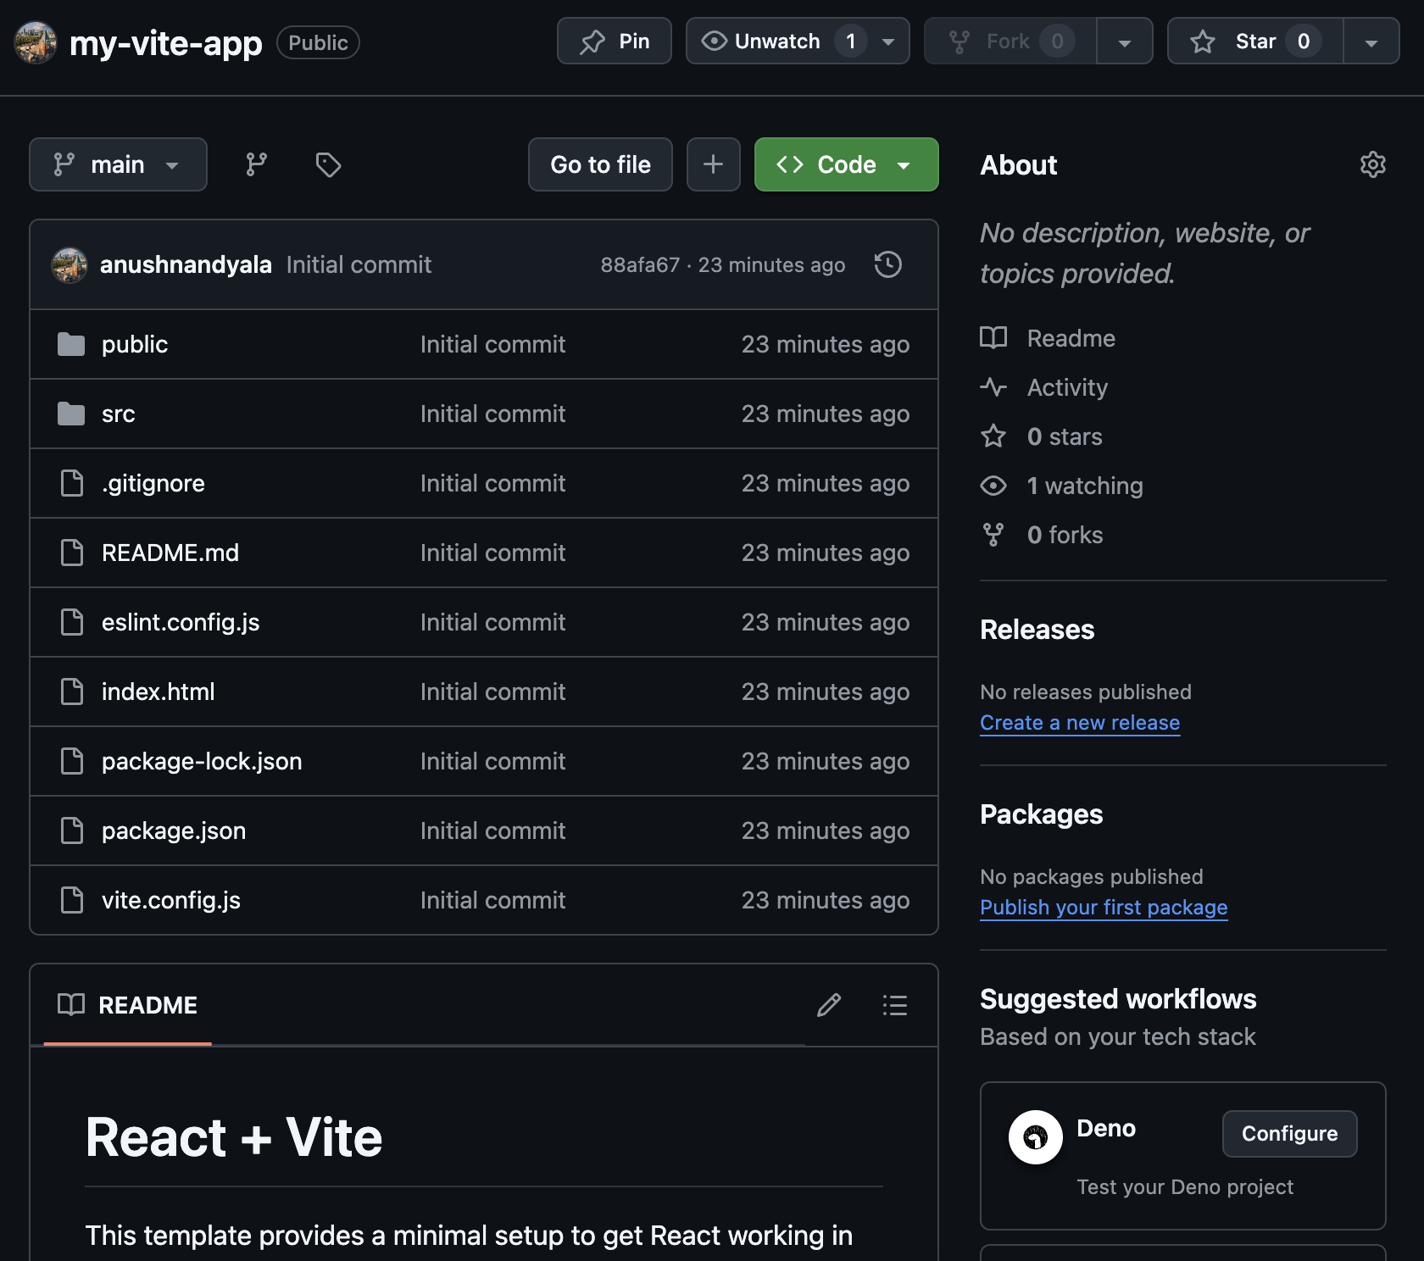Viewport: 1424px width, 1261px height.
Task: Click the plus Add file button
Action: (714, 164)
